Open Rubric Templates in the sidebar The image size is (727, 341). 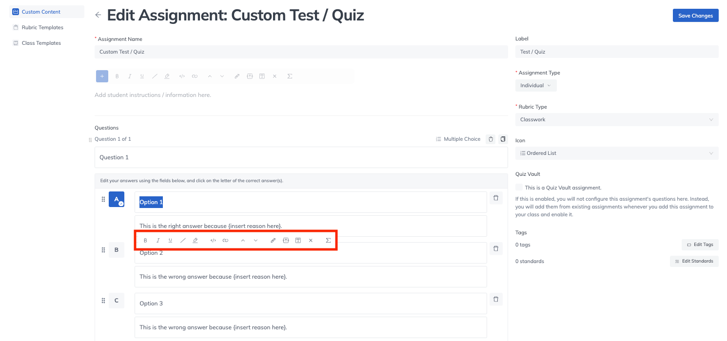click(42, 28)
